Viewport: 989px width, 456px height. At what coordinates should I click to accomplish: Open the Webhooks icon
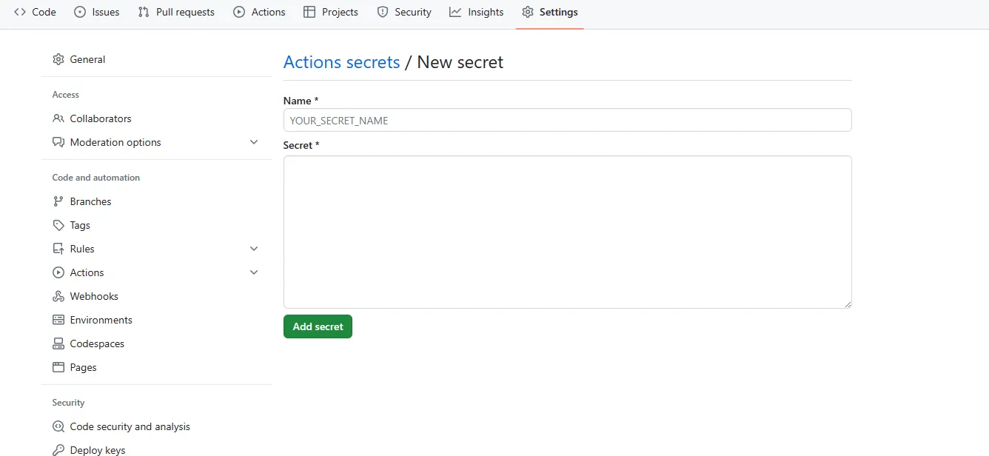pos(58,295)
